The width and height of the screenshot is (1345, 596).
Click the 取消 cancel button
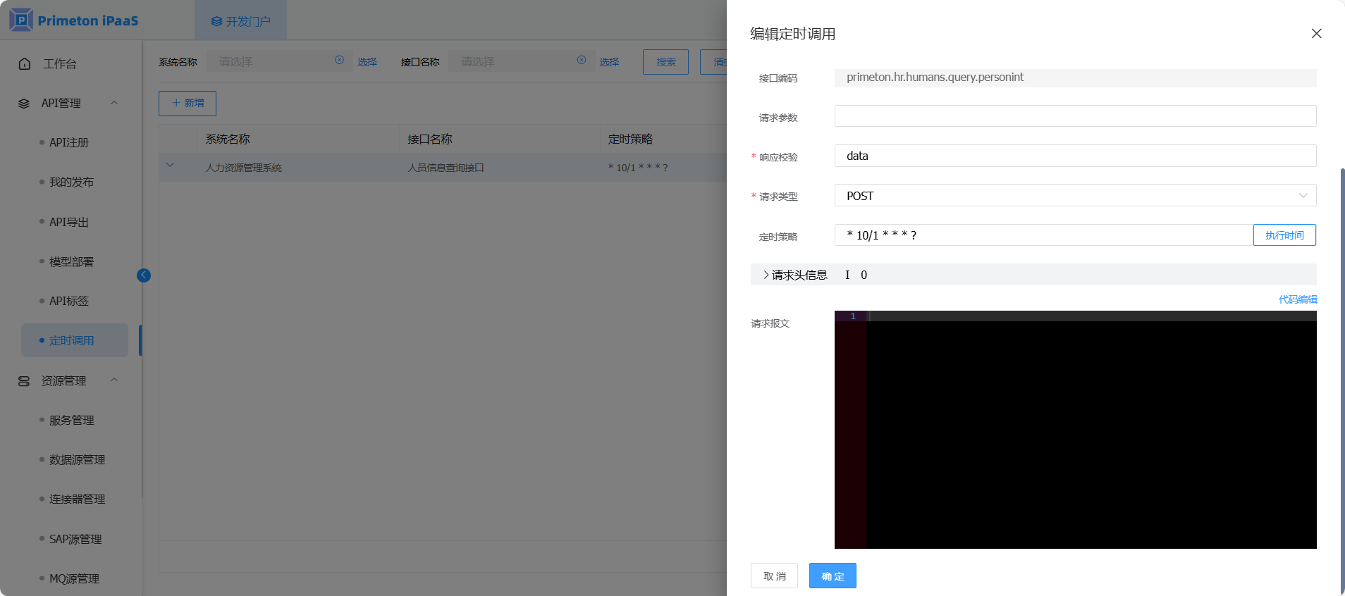coord(774,576)
